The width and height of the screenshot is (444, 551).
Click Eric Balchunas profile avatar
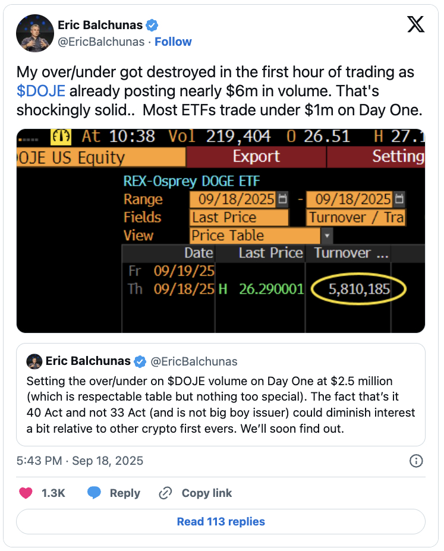(35, 33)
